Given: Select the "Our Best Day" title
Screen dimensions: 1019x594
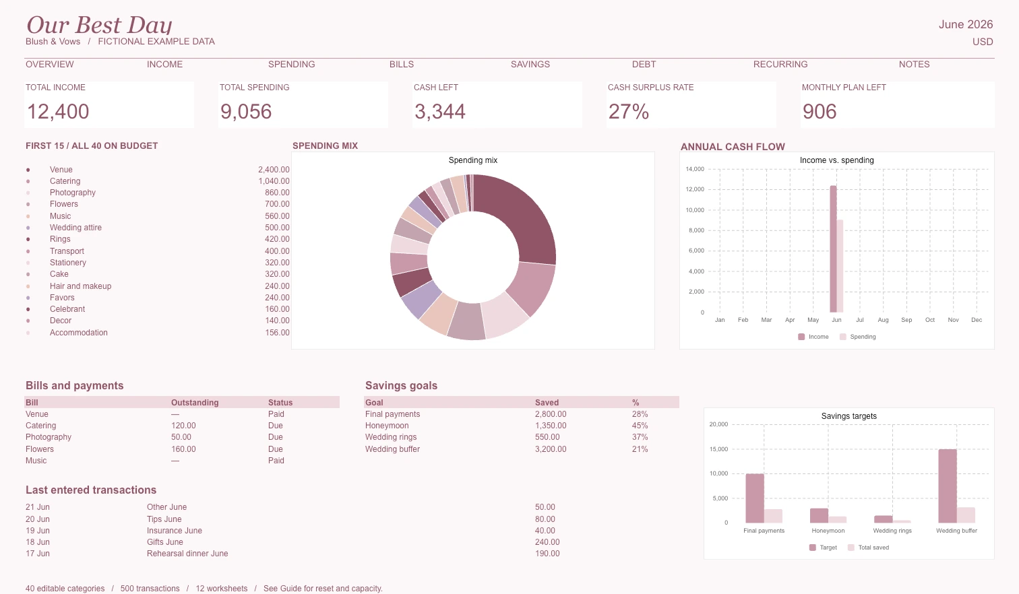Looking at the screenshot, I should click(100, 25).
